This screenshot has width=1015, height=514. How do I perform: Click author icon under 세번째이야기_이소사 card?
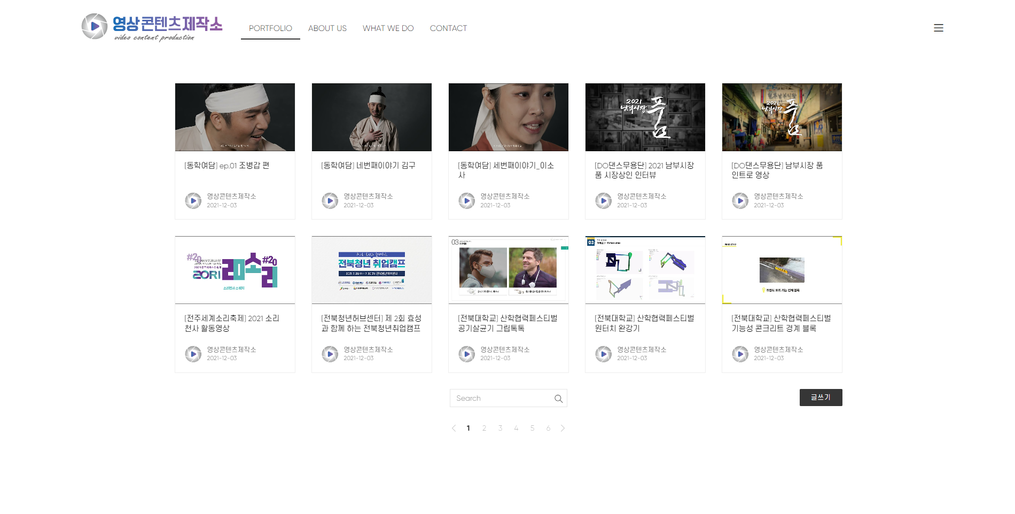click(467, 201)
